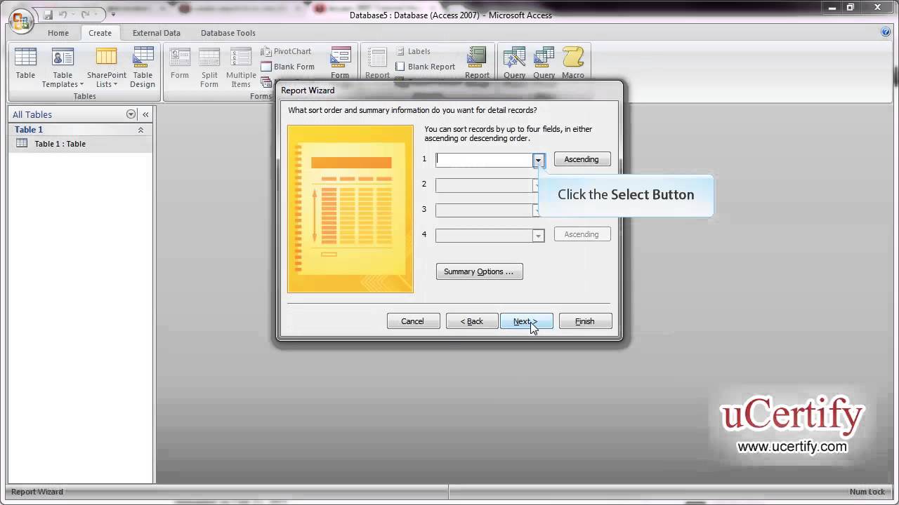This screenshot has height=505, width=899.
Task: Select the Create ribbon tab
Action: click(100, 33)
